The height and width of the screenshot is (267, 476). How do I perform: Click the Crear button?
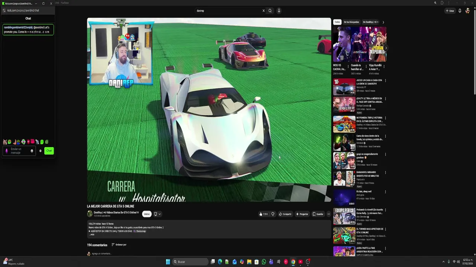[x=450, y=11]
